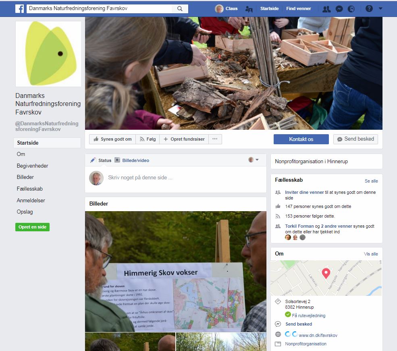Click Send besked link in Om panel
Screen dimensions: 397x351
[299, 324]
